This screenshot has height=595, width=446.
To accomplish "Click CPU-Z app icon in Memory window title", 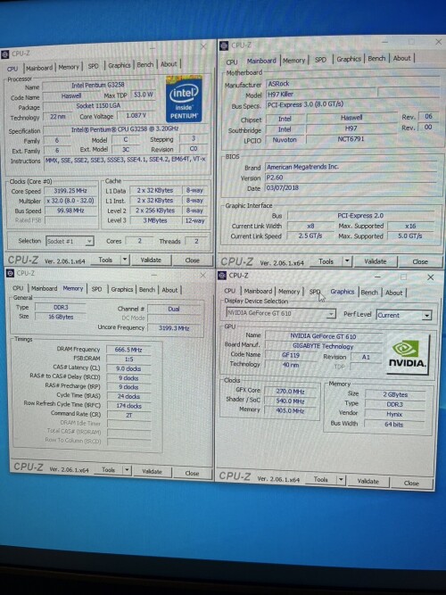I will point(10,273).
